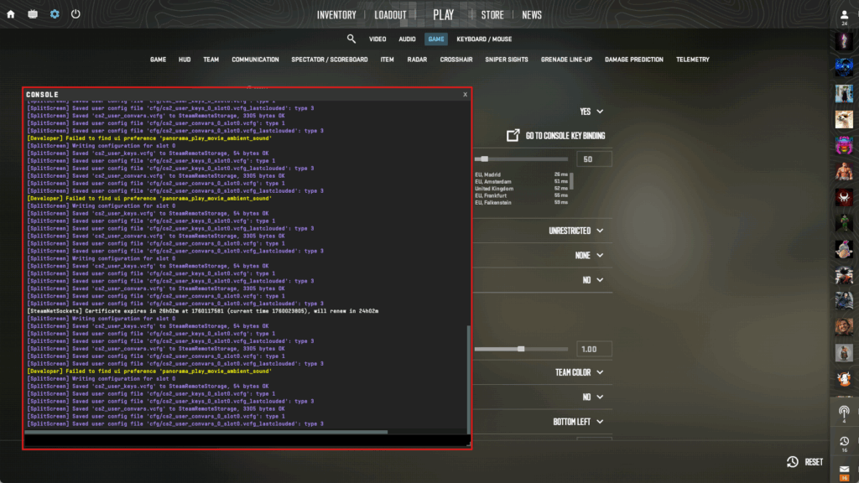Switch to KEYBOARD / MOUSE settings tab
The height and width of the screenshot is (483, 859).
484,39
